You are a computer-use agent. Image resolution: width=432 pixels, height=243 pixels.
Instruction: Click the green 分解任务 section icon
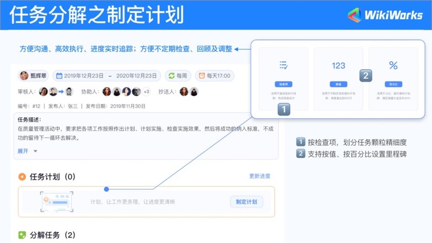point(22,235)
